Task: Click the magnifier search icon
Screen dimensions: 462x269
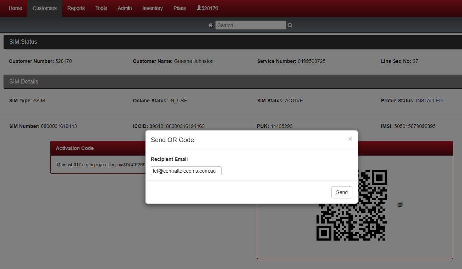Action: 290,26
